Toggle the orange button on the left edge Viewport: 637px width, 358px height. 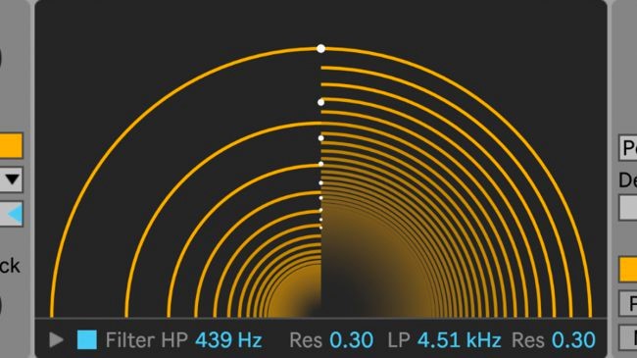(11, 145)
